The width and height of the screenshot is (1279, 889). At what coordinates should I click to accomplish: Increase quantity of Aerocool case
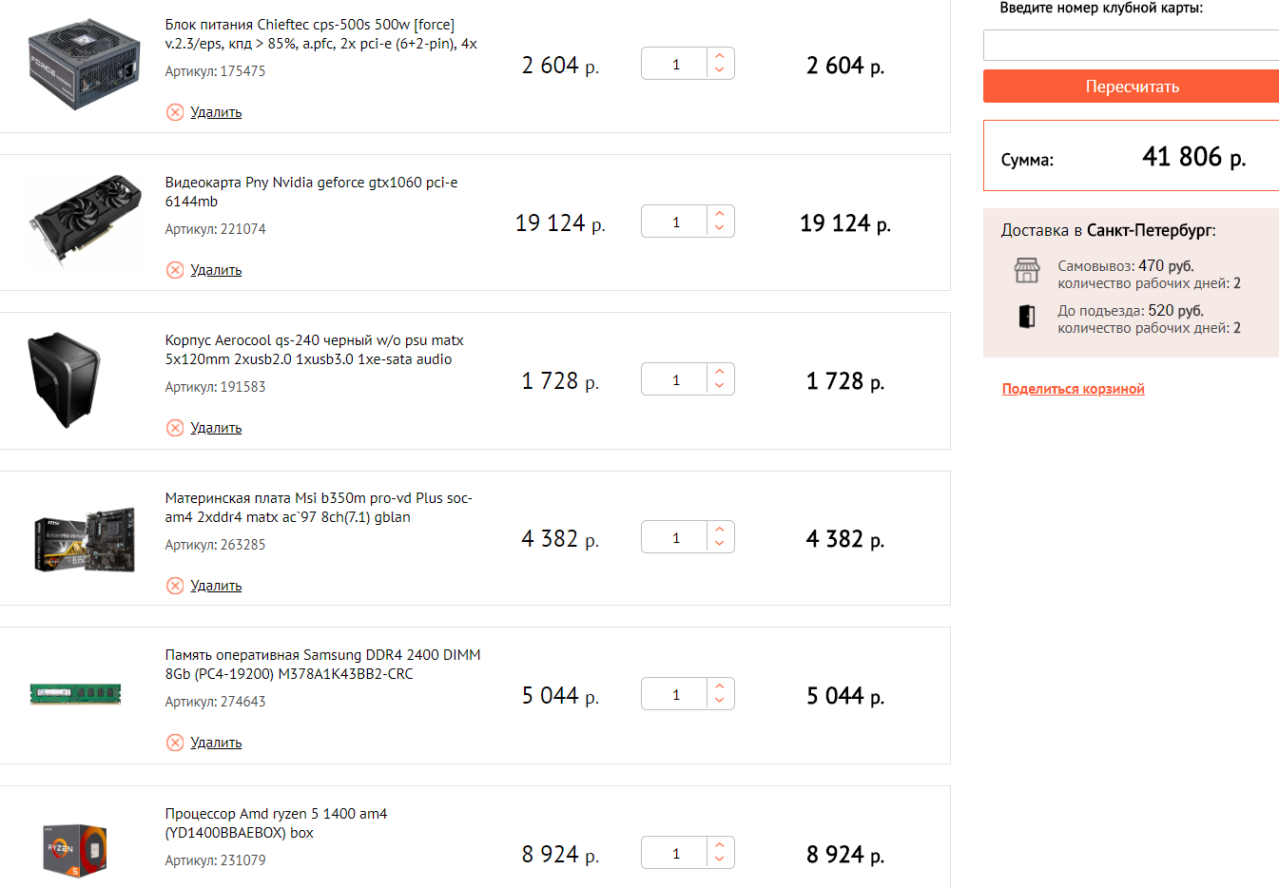pos(720,372)
